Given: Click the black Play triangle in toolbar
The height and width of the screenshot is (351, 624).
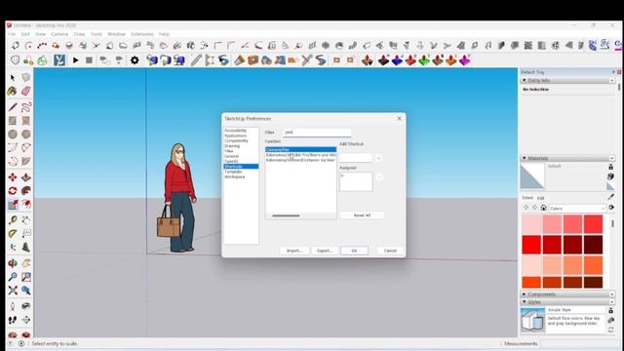Looking at the screenshot, I should point(76,60).
